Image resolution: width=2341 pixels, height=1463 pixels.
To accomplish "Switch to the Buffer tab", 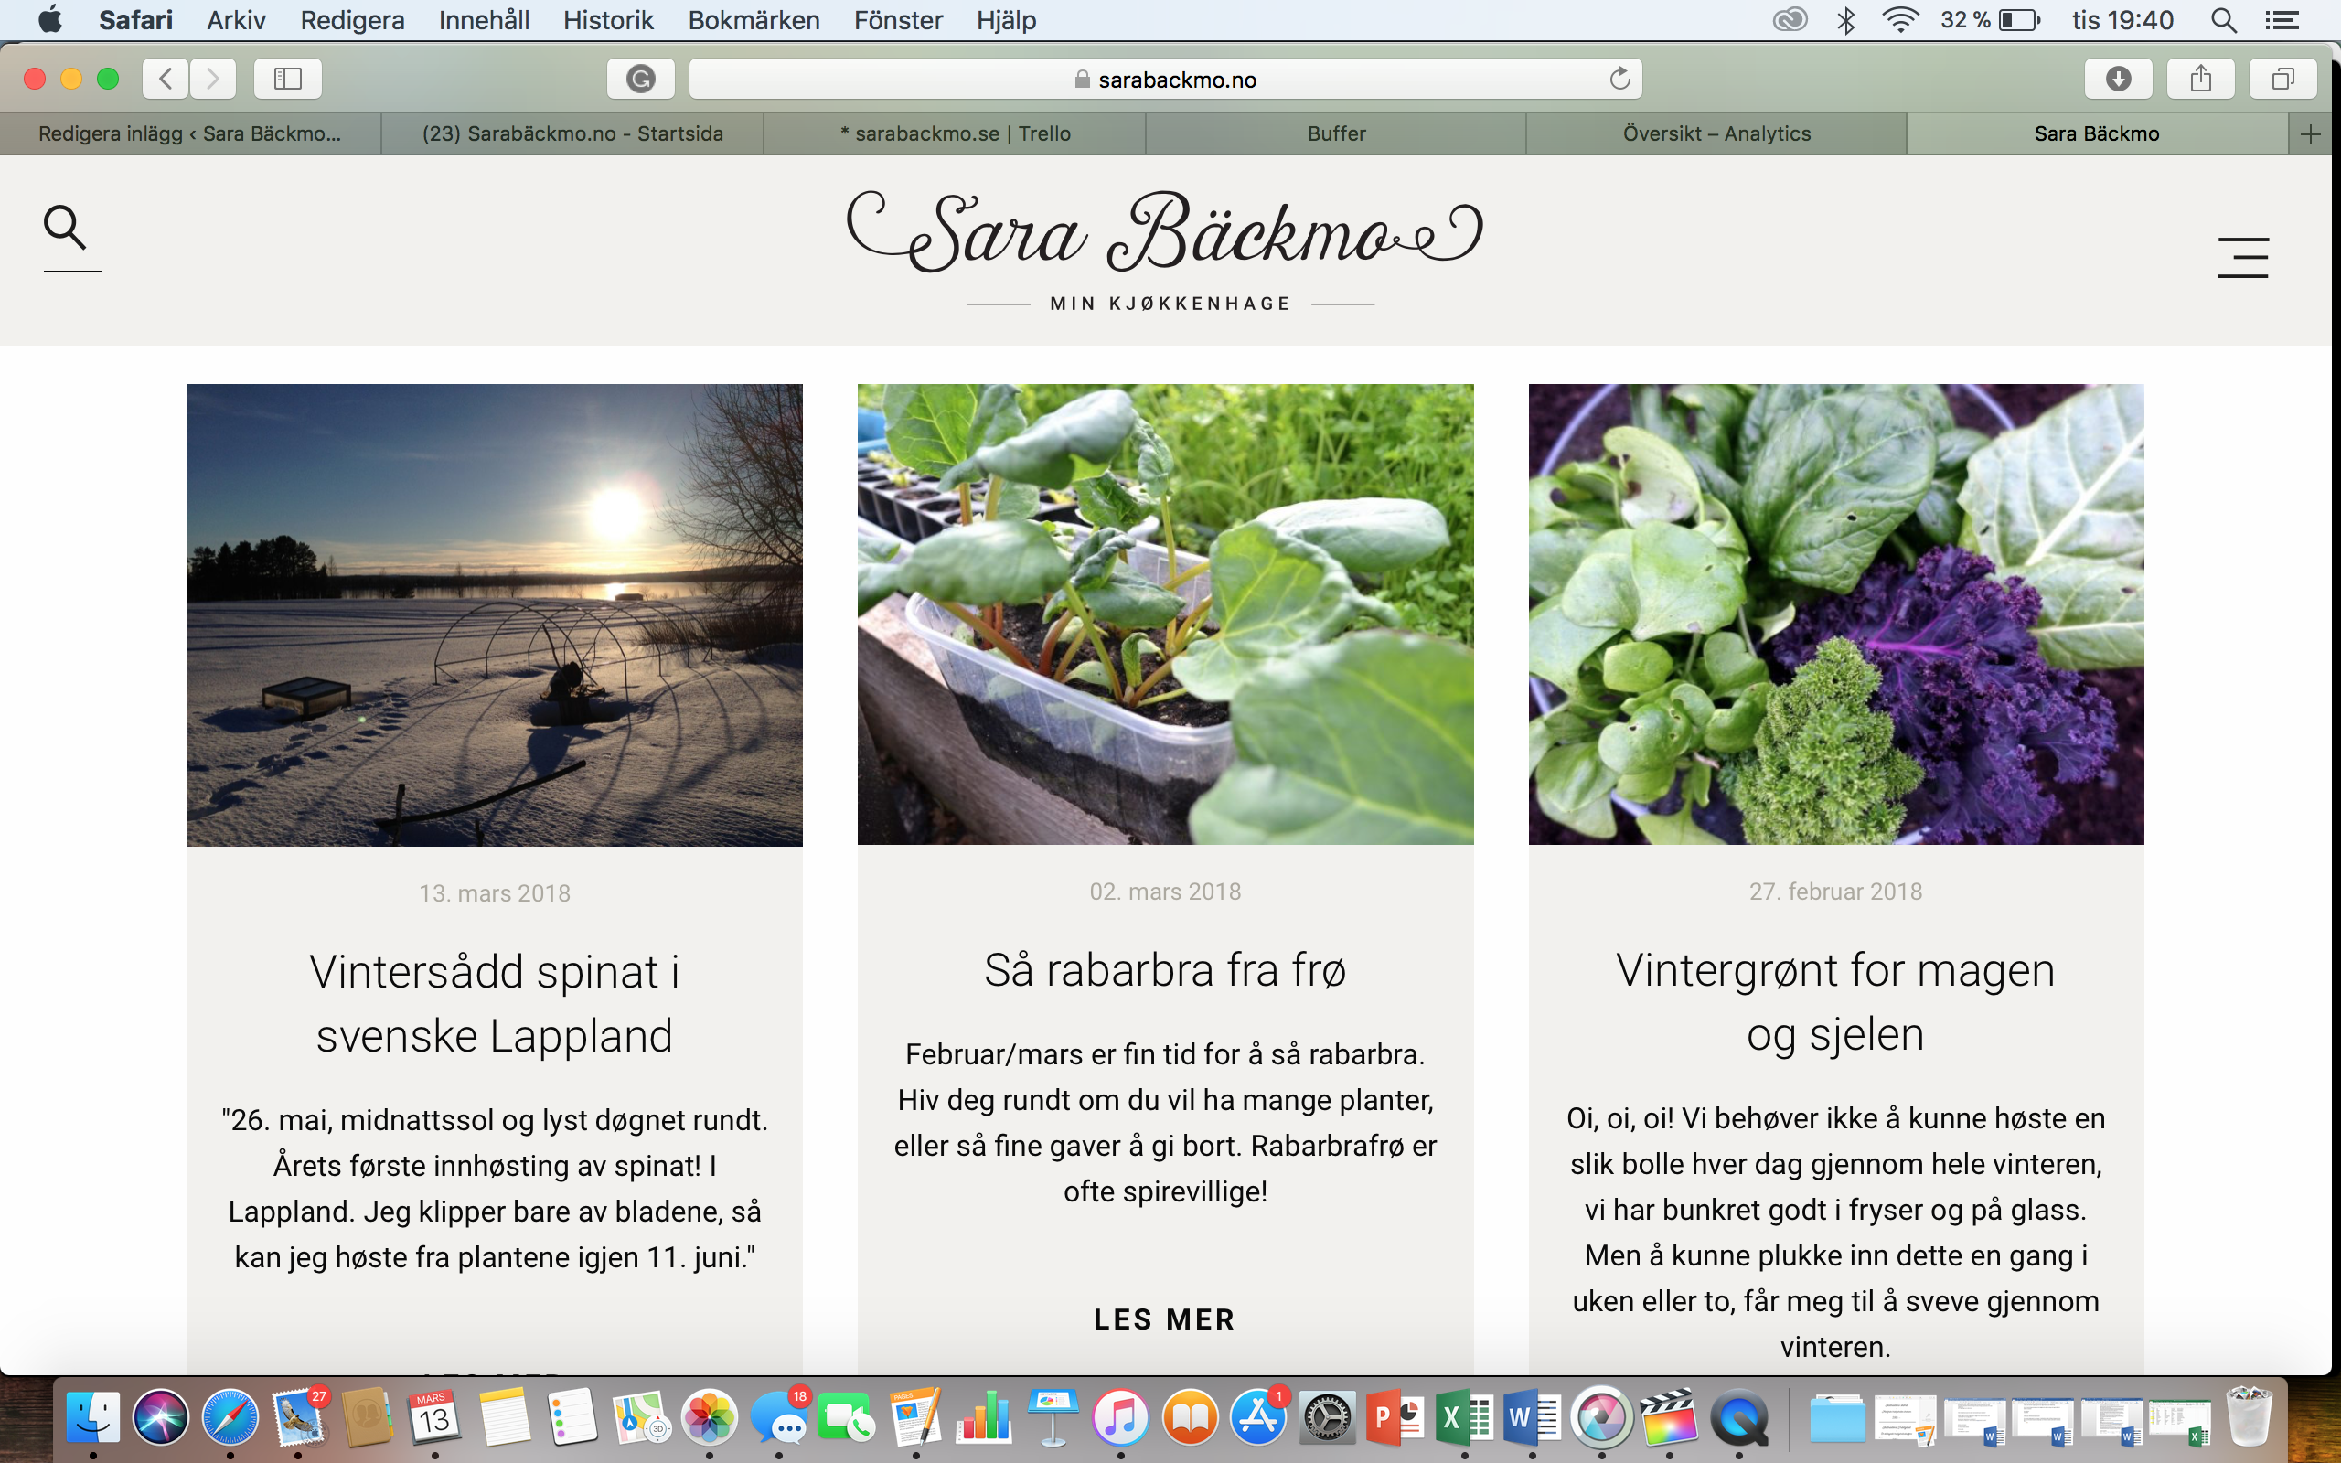I will click(x=1336, y=133).
